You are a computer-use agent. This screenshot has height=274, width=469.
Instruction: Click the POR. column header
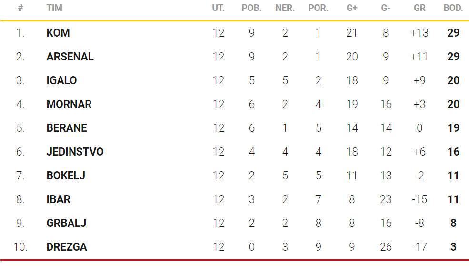tap(318, 8)
